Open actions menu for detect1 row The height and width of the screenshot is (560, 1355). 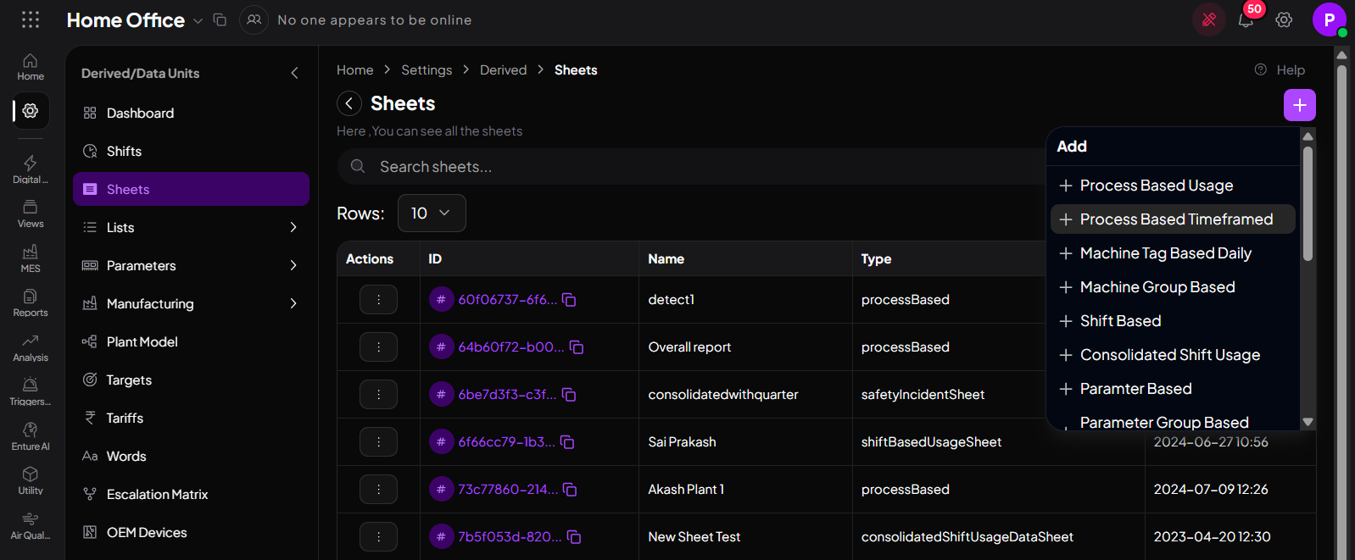[x=378, y=300]
